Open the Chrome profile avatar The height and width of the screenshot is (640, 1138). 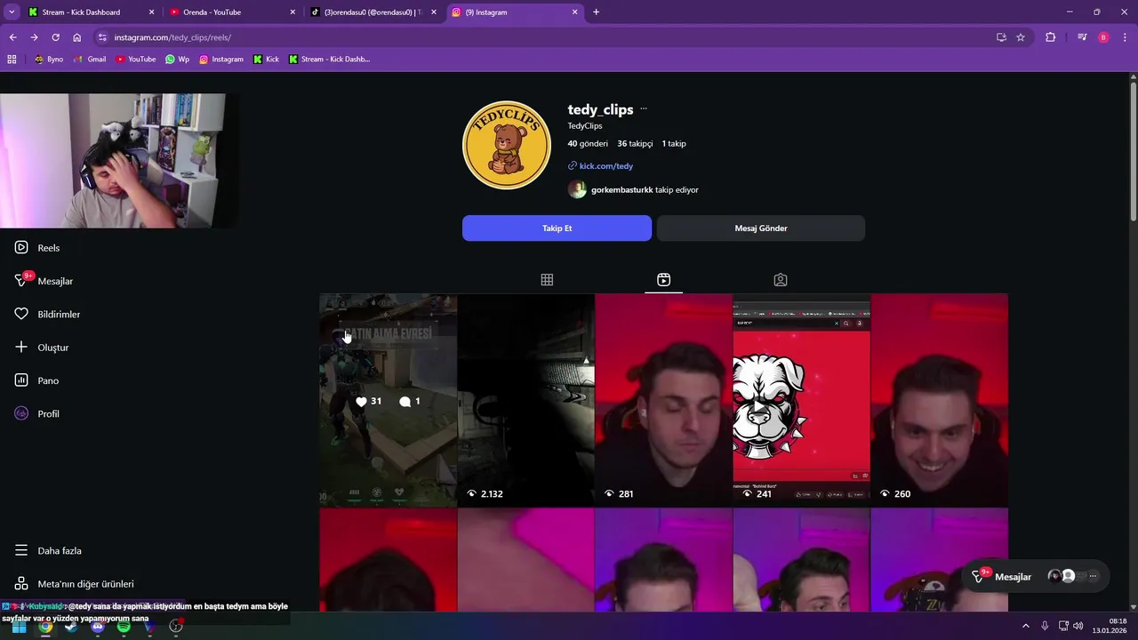[x=1103, y=37]
